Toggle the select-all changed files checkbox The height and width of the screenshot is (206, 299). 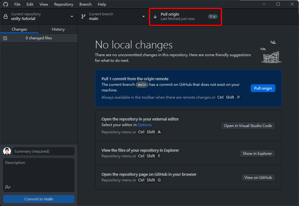pos(5,38)
